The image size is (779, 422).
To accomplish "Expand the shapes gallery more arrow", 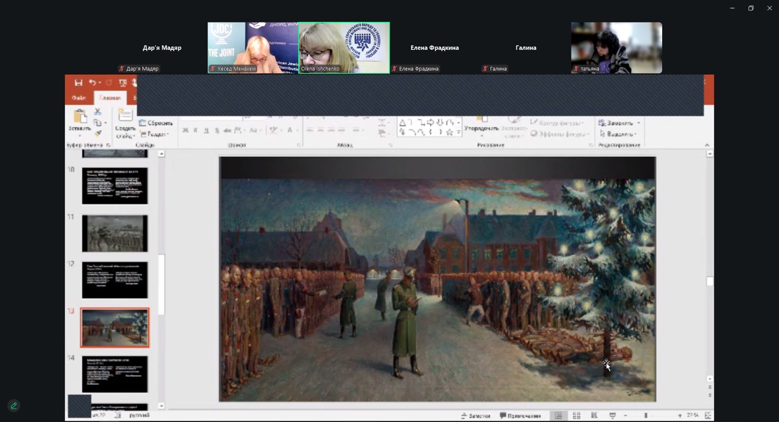I will [458, 133].
